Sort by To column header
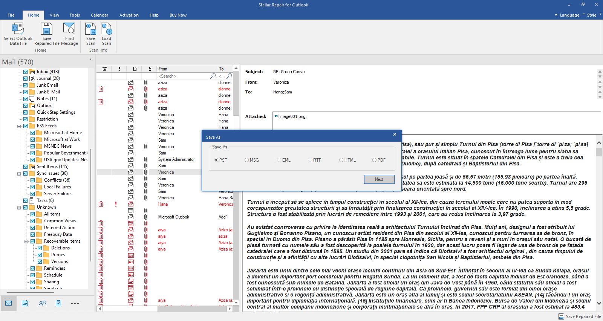This screenshot has height=321, width=603. 225,69
